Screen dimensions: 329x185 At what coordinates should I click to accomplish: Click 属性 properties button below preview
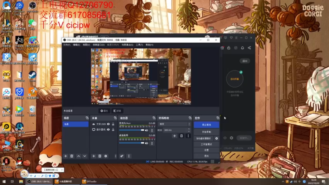pos(104,111)
